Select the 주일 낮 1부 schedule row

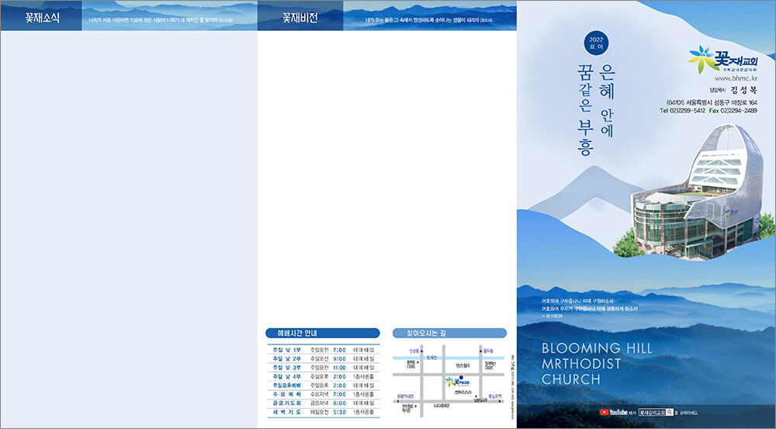322,350
